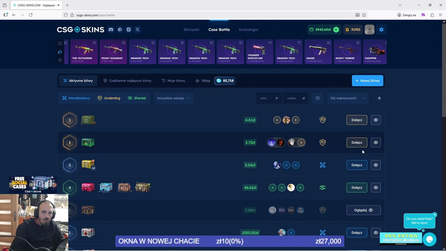Click the install app icon in address bar

click(x=357, y=15)
